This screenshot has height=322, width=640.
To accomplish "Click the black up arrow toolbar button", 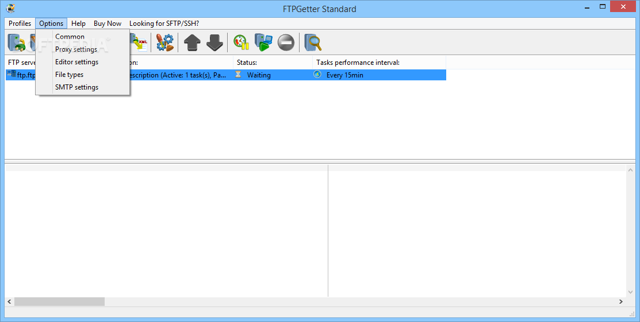I will 192,42.
